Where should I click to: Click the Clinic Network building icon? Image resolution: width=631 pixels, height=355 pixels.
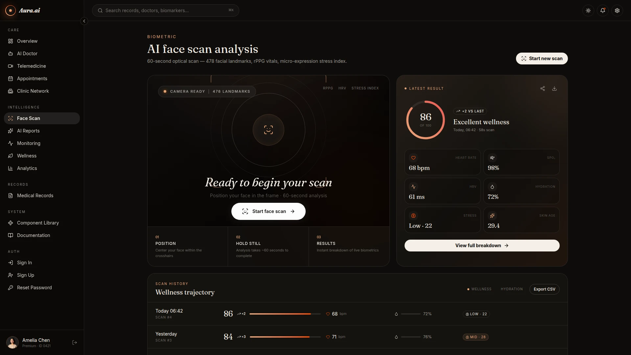(x=11, y=91)
